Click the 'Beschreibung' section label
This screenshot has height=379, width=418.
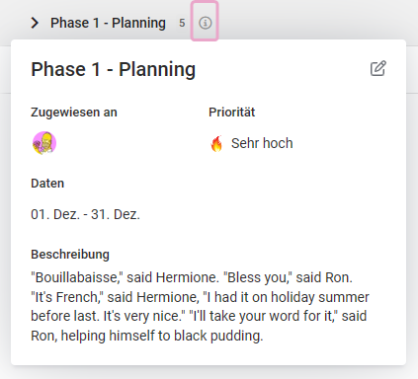(70, 255)
